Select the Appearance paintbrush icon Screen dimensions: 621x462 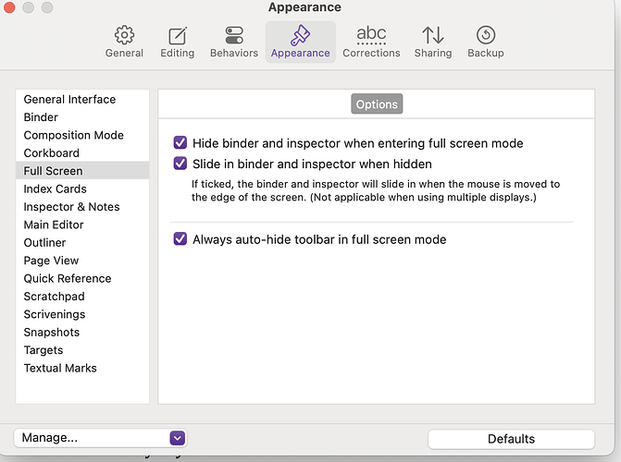pos(300,36)
